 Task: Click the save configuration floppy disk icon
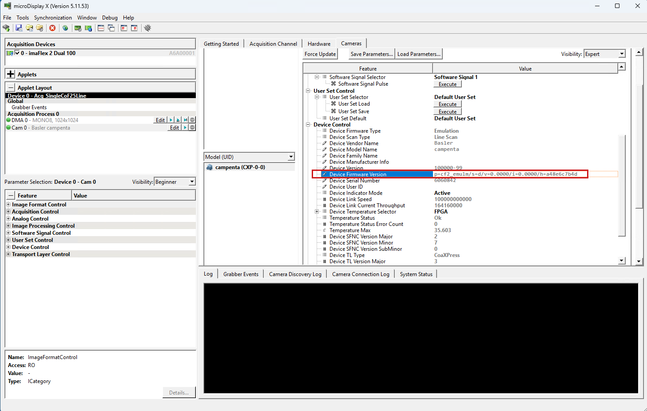coord(19,28)
